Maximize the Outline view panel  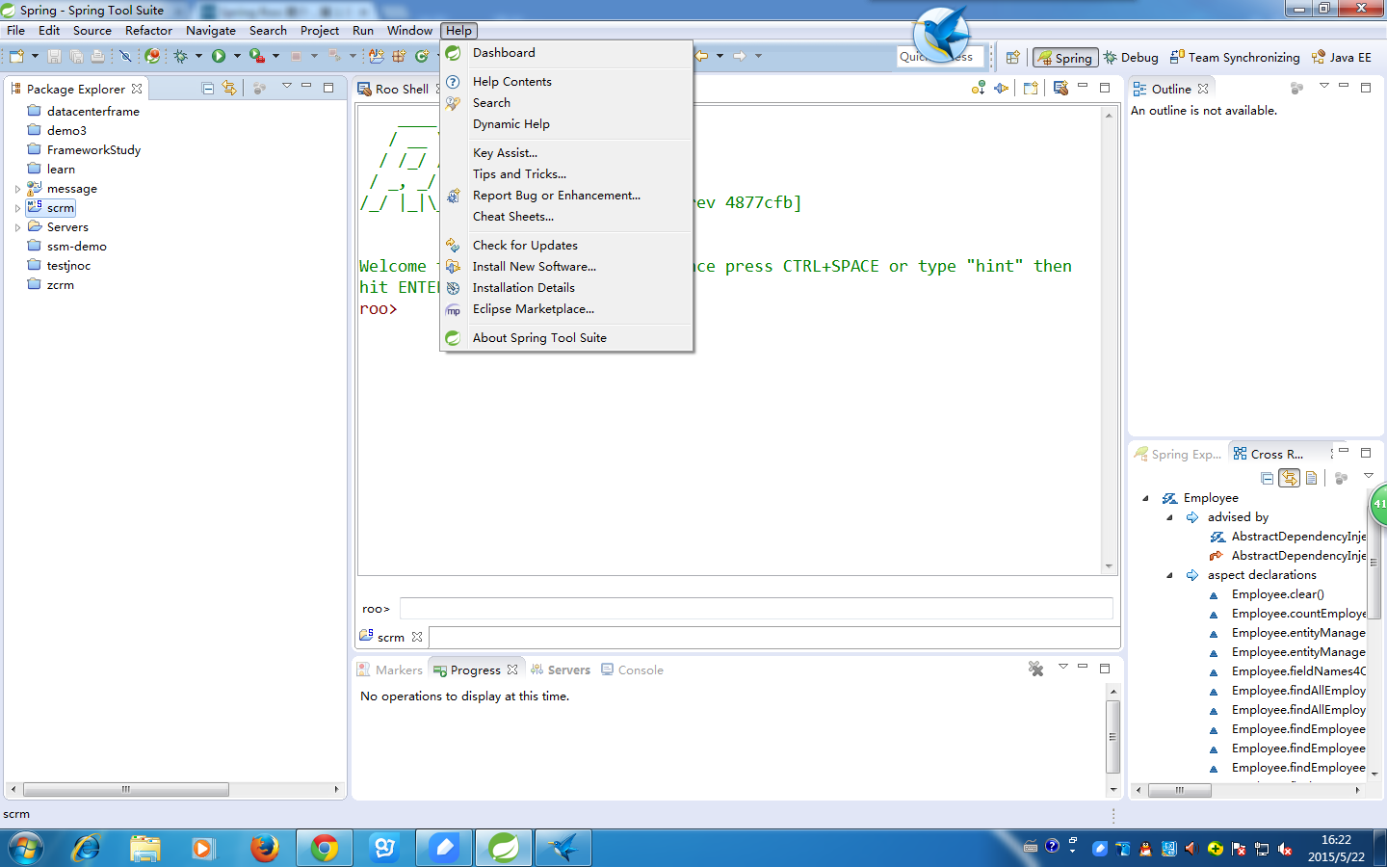pos(1365,87)
